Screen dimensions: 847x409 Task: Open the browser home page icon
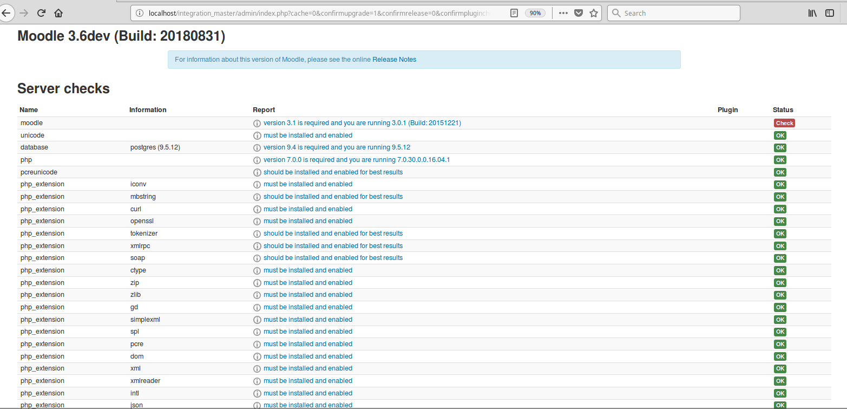(58, 13)
